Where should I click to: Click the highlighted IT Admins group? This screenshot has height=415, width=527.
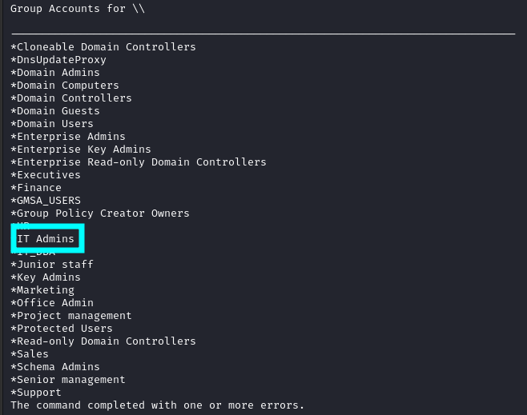(x=46, y=239)
